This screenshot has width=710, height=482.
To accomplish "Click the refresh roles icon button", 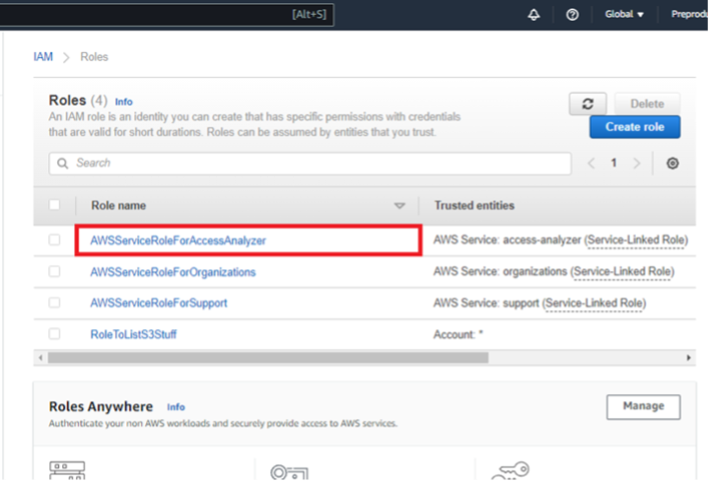I will pos(588,103).
